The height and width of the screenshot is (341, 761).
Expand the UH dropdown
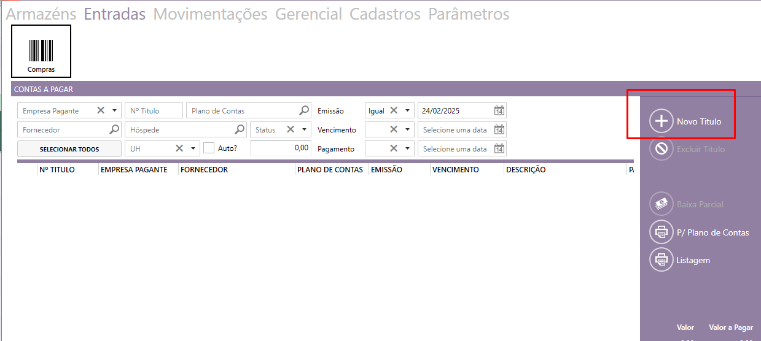coord(193,149)
